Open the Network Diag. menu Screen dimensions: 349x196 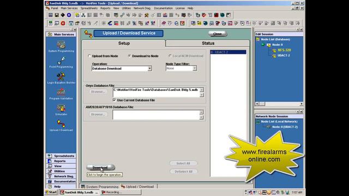[x=142, y=8]
